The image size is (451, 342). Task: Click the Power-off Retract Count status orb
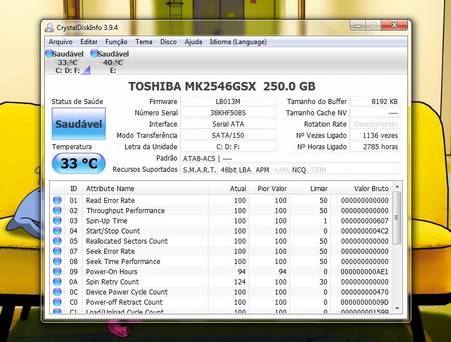[57, 302]
